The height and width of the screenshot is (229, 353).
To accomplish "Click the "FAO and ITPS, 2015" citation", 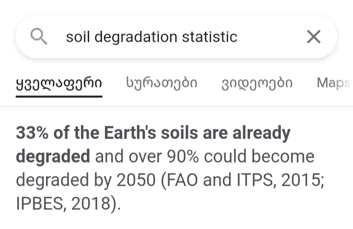I will point(249,180).
